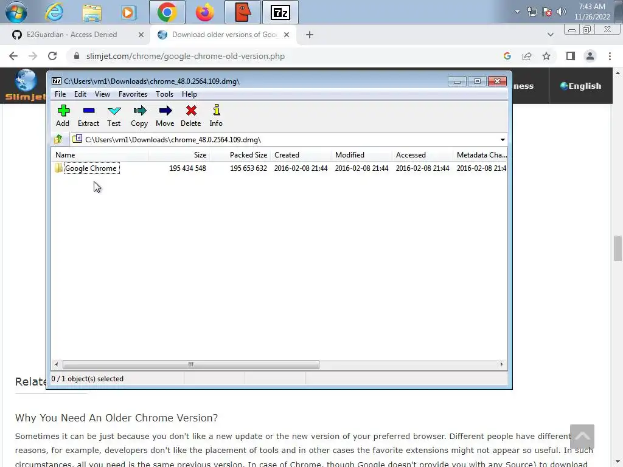
Task: Open the English language selector
Action: [580, 86]
